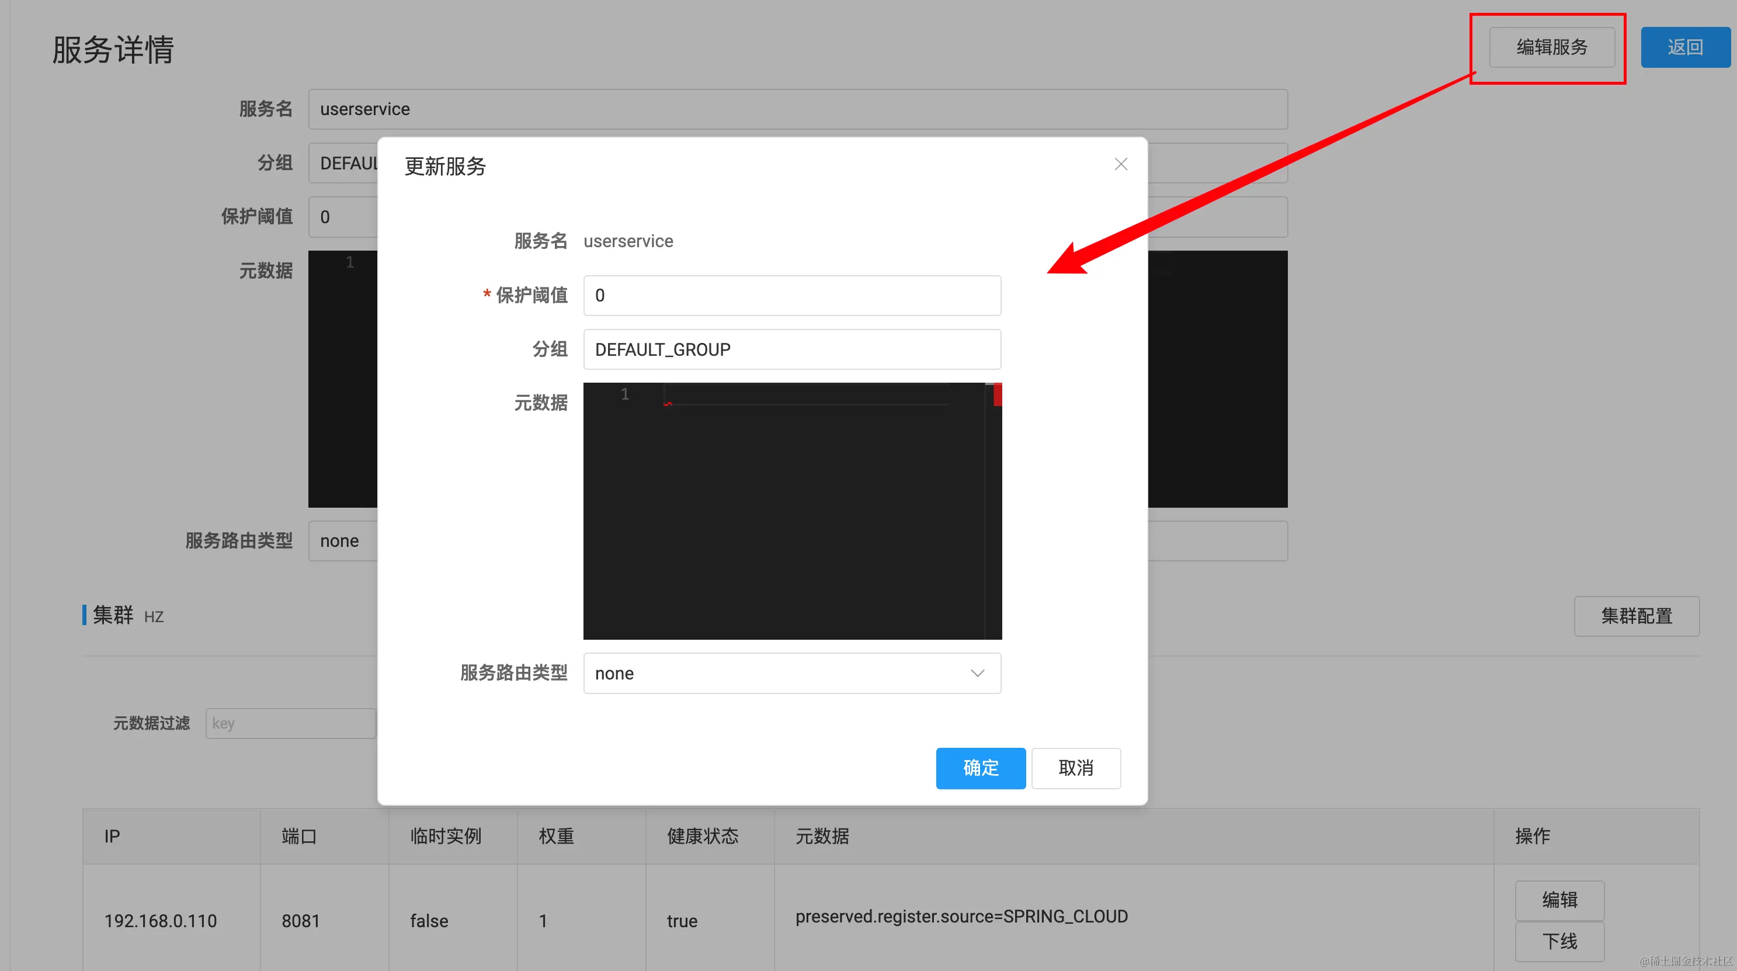Click the 编辑服务 button at top

coord(1552,47)
